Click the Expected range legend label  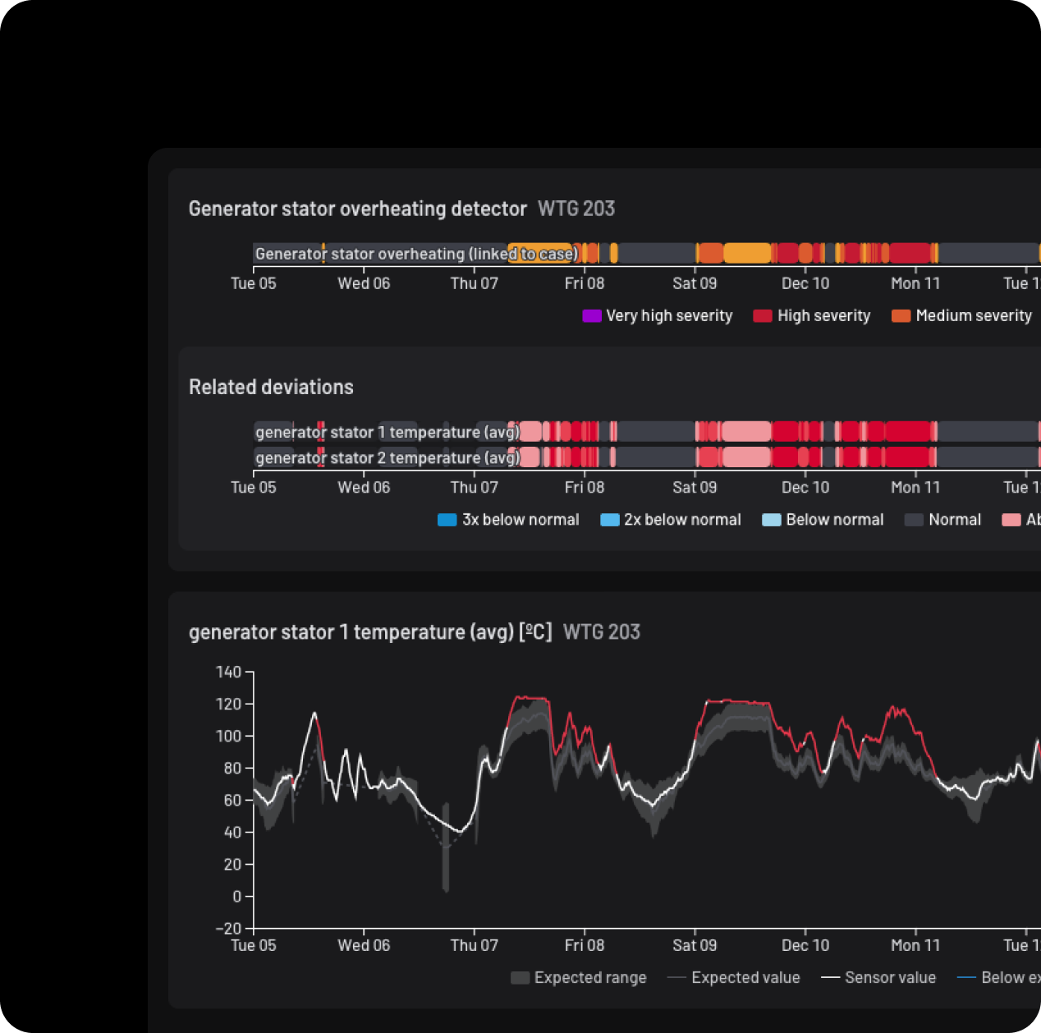tap(590, 978)
